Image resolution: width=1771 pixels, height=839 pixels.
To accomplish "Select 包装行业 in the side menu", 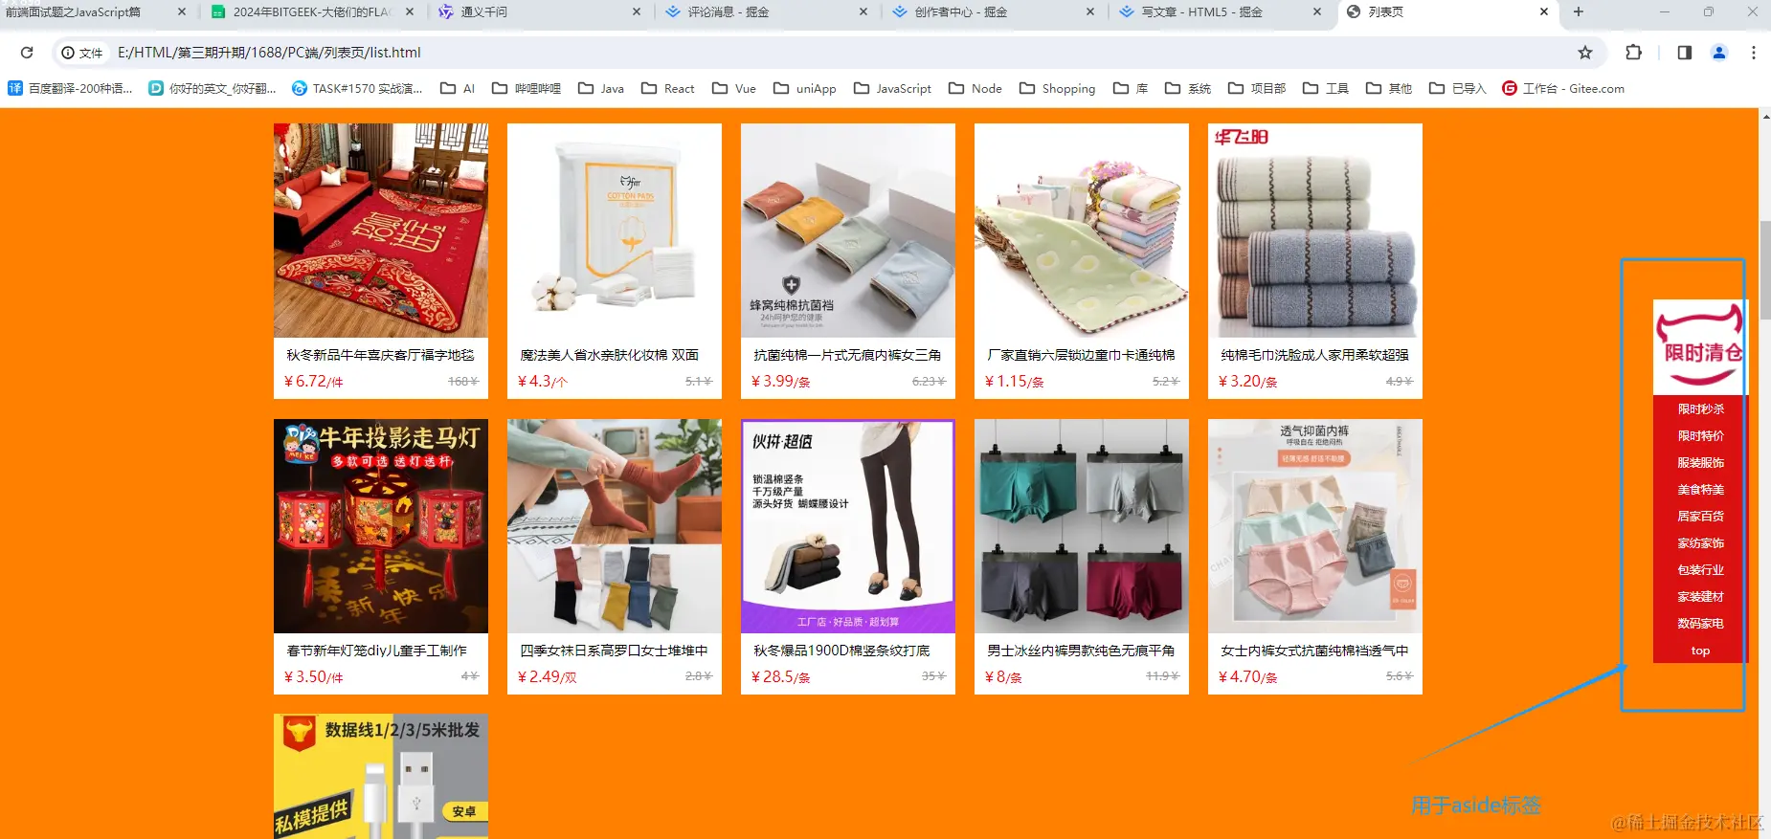I will pyautogui.click(x=1700, y=569).
